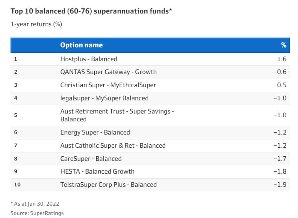Screen dimensions: 298x218
Task: Select the Hostplus - Balanced row
Action: [x=89, y=59]
